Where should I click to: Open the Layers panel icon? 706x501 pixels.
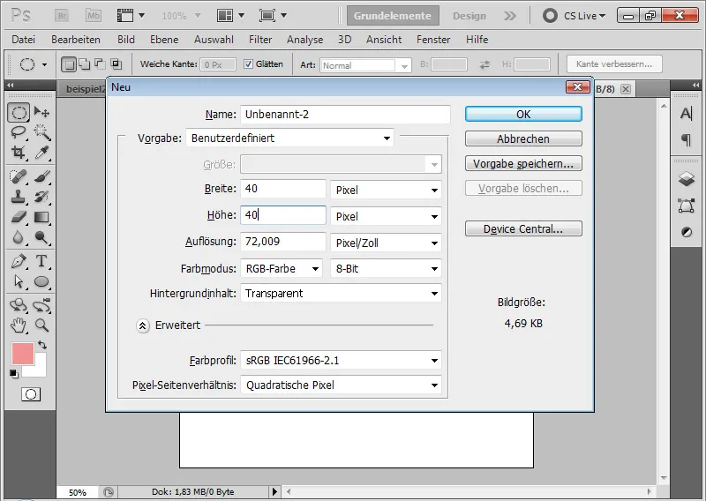[687, 179]
